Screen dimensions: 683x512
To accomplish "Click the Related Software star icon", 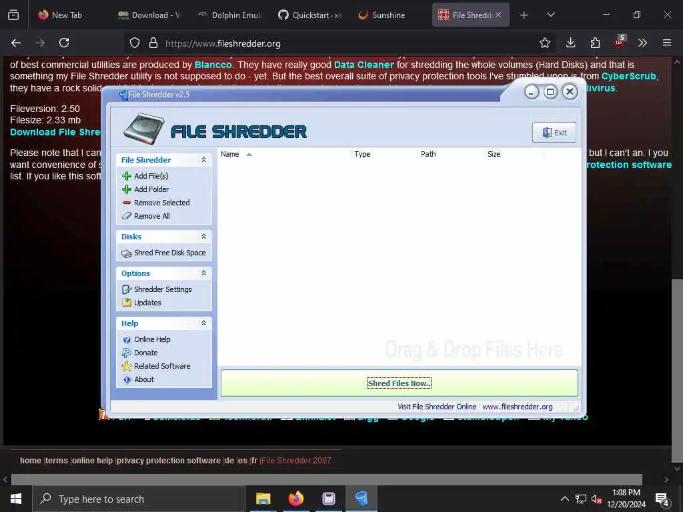I will 127,366.
